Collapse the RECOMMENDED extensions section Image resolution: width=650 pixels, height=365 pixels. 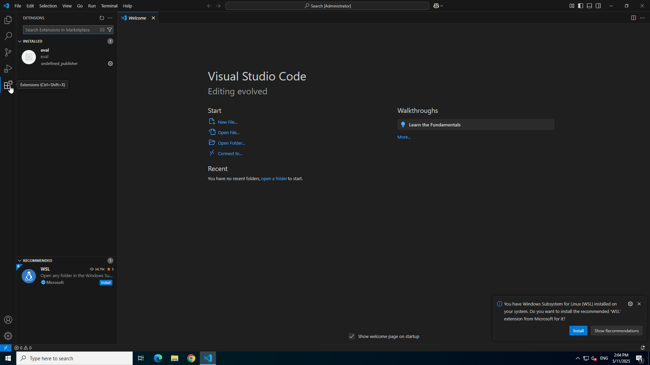(20, 261)
